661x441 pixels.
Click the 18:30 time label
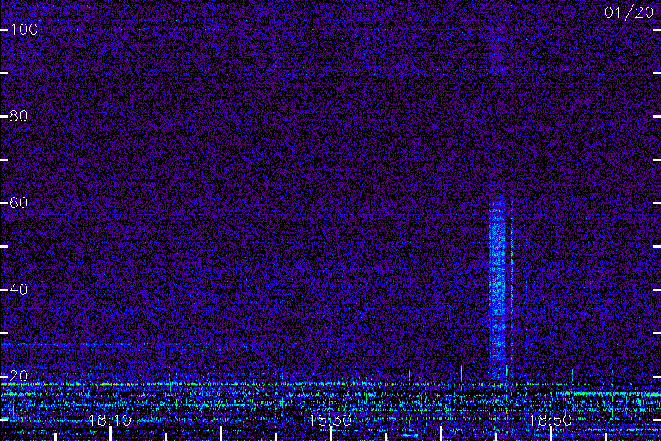pyautogui.click(x=330, y=420)
